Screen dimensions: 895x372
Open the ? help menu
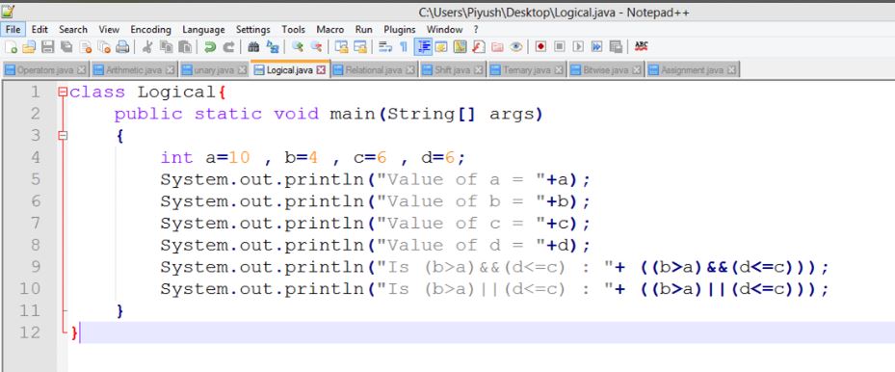click(476, 29)
